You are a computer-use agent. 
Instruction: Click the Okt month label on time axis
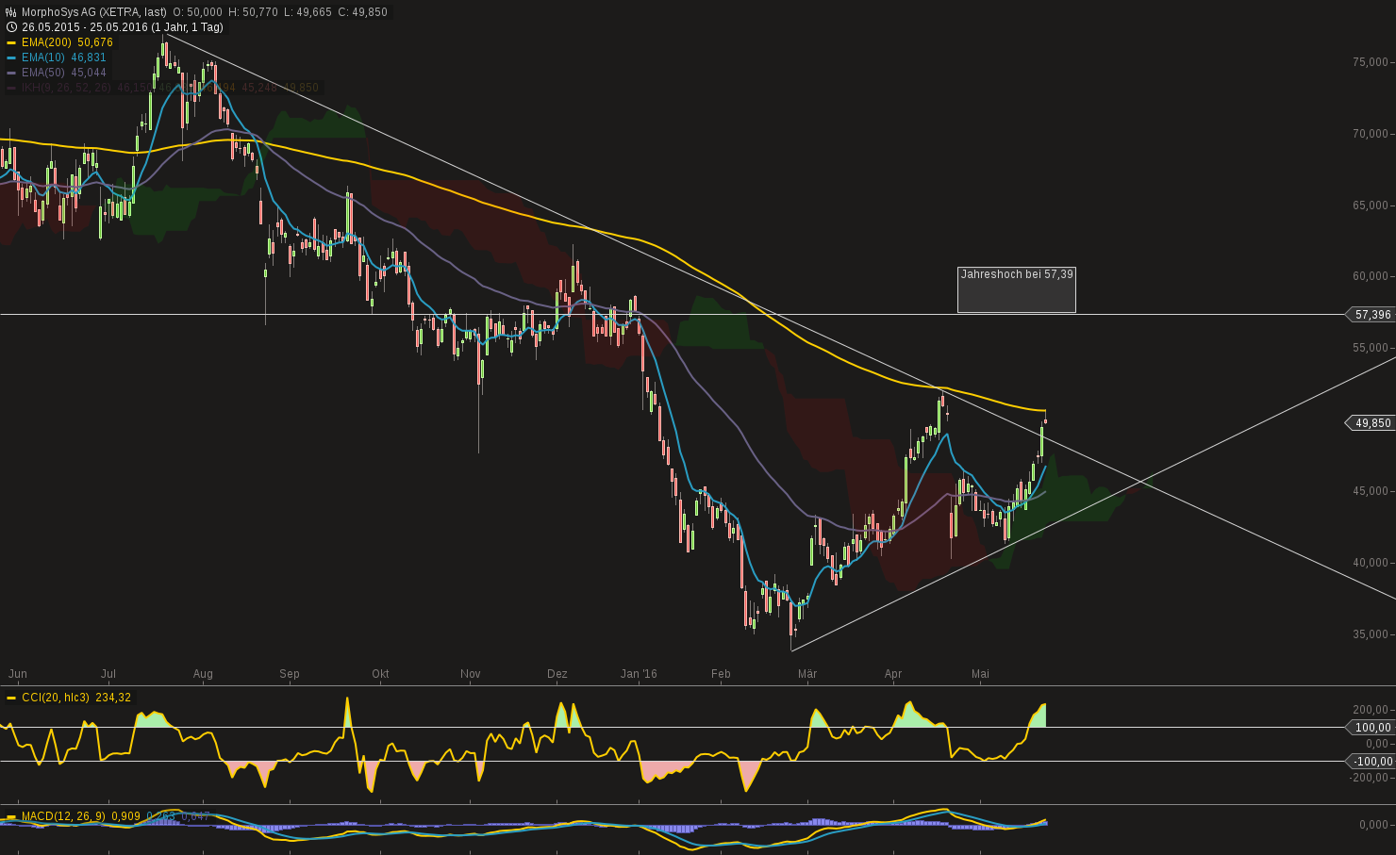pos(380,674)
